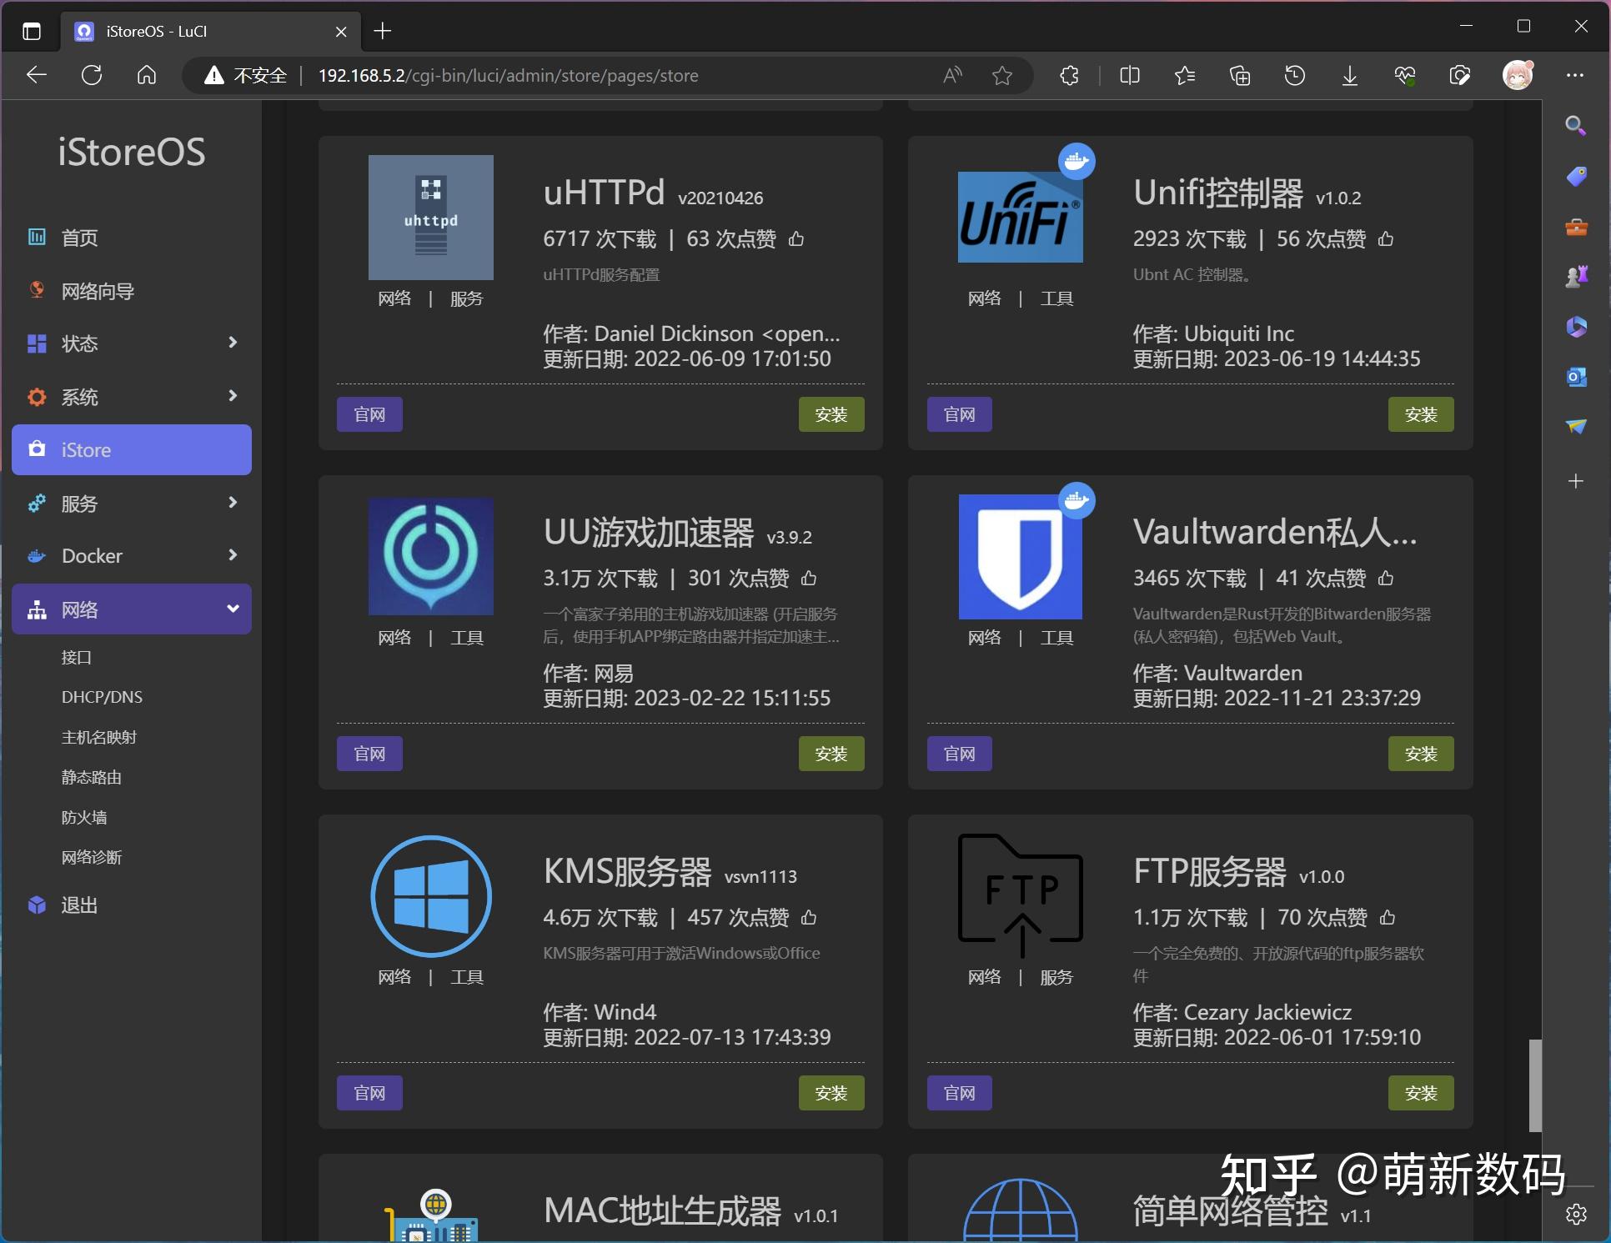Expand the 状态 section chevron
Screen dimensions: 1611x1243
pos(233,343)
